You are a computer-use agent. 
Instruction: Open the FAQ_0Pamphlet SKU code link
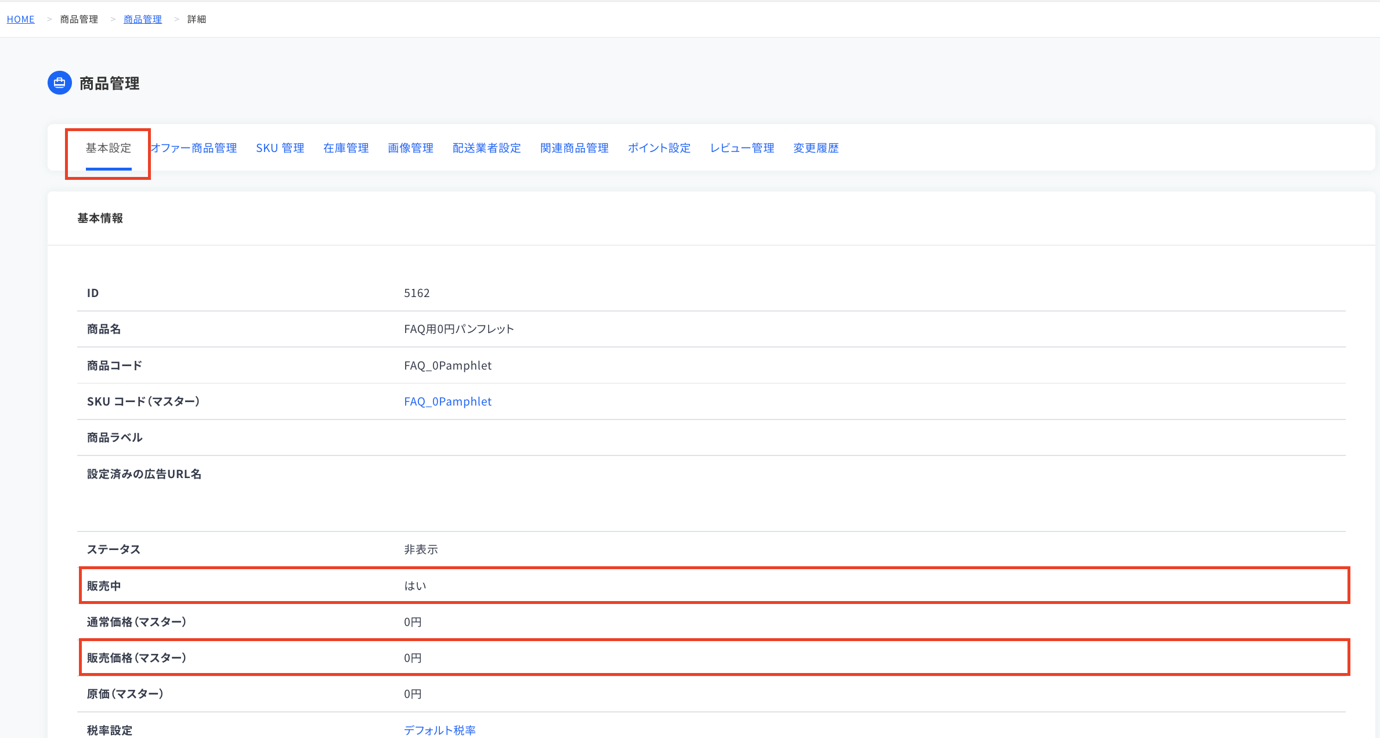(x=447, y=401)
